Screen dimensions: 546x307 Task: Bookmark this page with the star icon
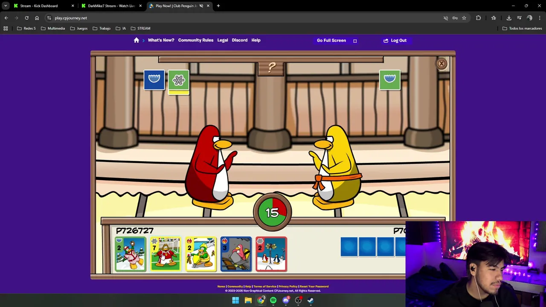click(x=464, y=18)
